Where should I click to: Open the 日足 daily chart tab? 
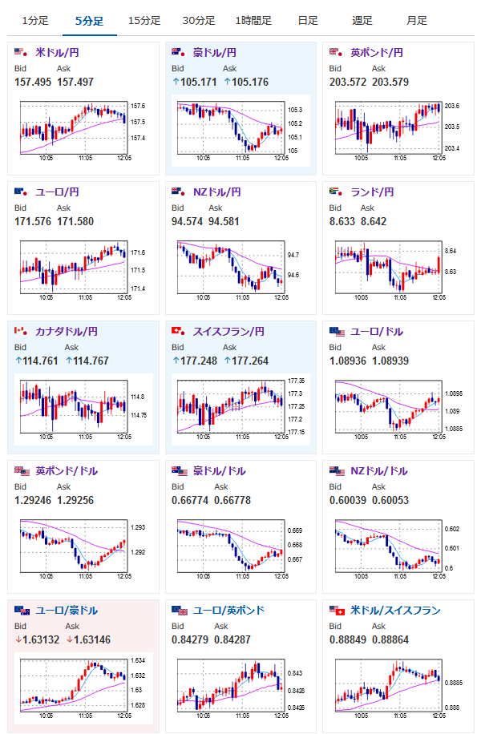308,21
